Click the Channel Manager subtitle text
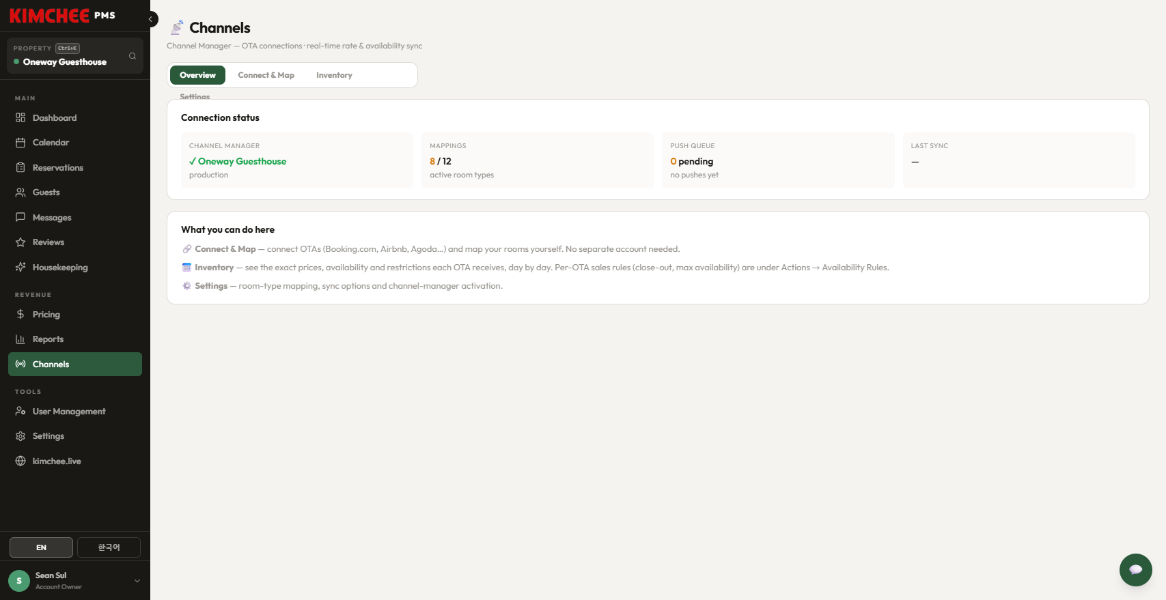This screenshot has width=1166, height=600. (x=294, y=46)
